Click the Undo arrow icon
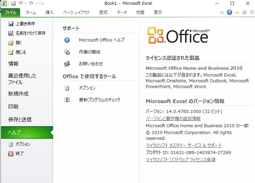 click(x=21, y=3)
